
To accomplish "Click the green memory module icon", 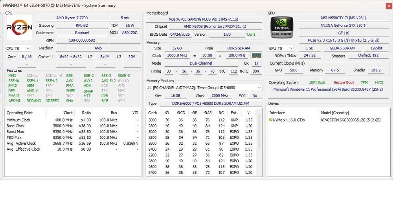I will tap(256, 56).
